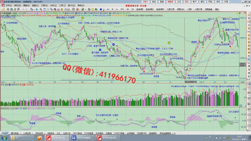Screen dimensions: 251x141
Task: Select the 外汇 bottom tab
Action: point(59,133)
